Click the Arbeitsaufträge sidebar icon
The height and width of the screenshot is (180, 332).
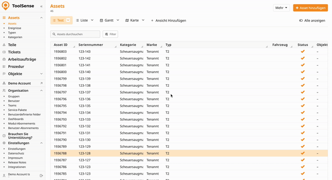(x=4, y=59)
